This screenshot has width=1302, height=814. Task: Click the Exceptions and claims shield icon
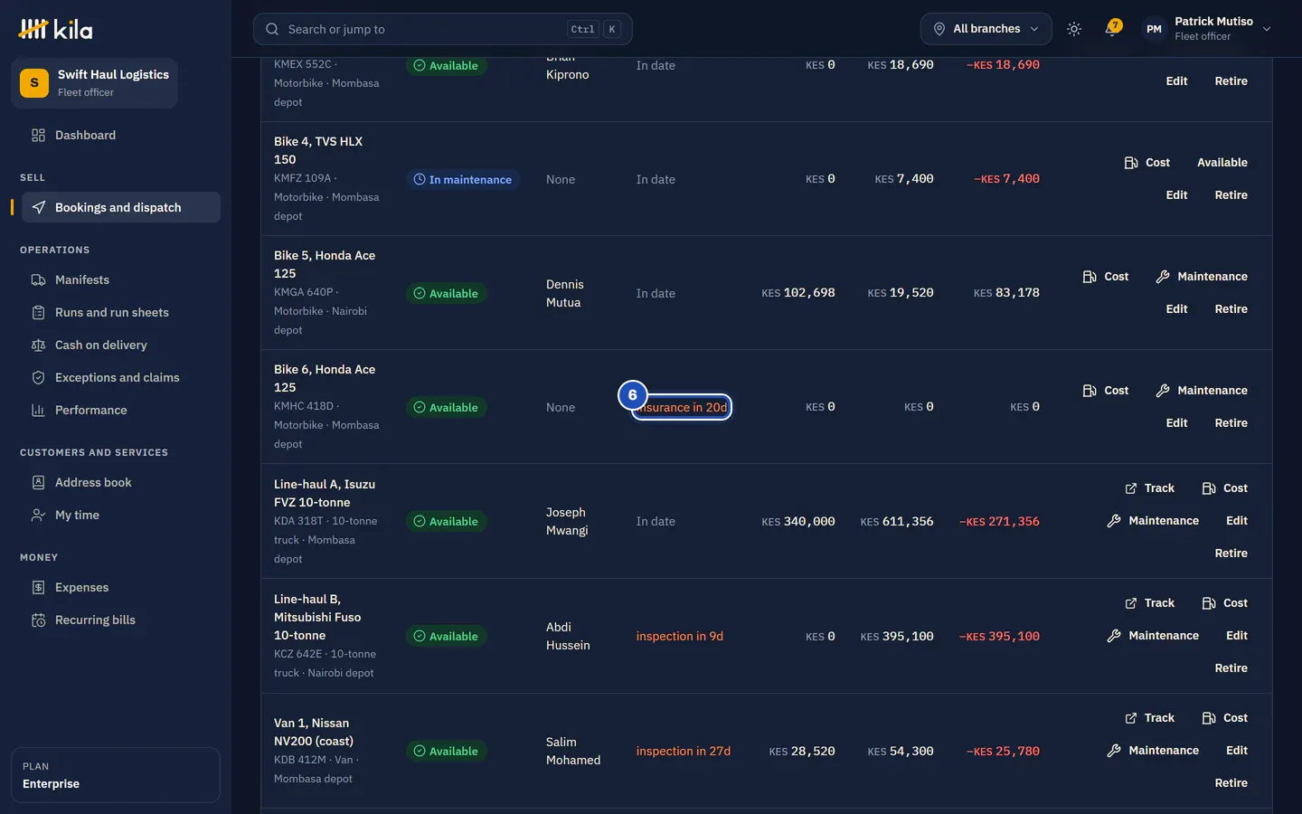coord(38,378)
